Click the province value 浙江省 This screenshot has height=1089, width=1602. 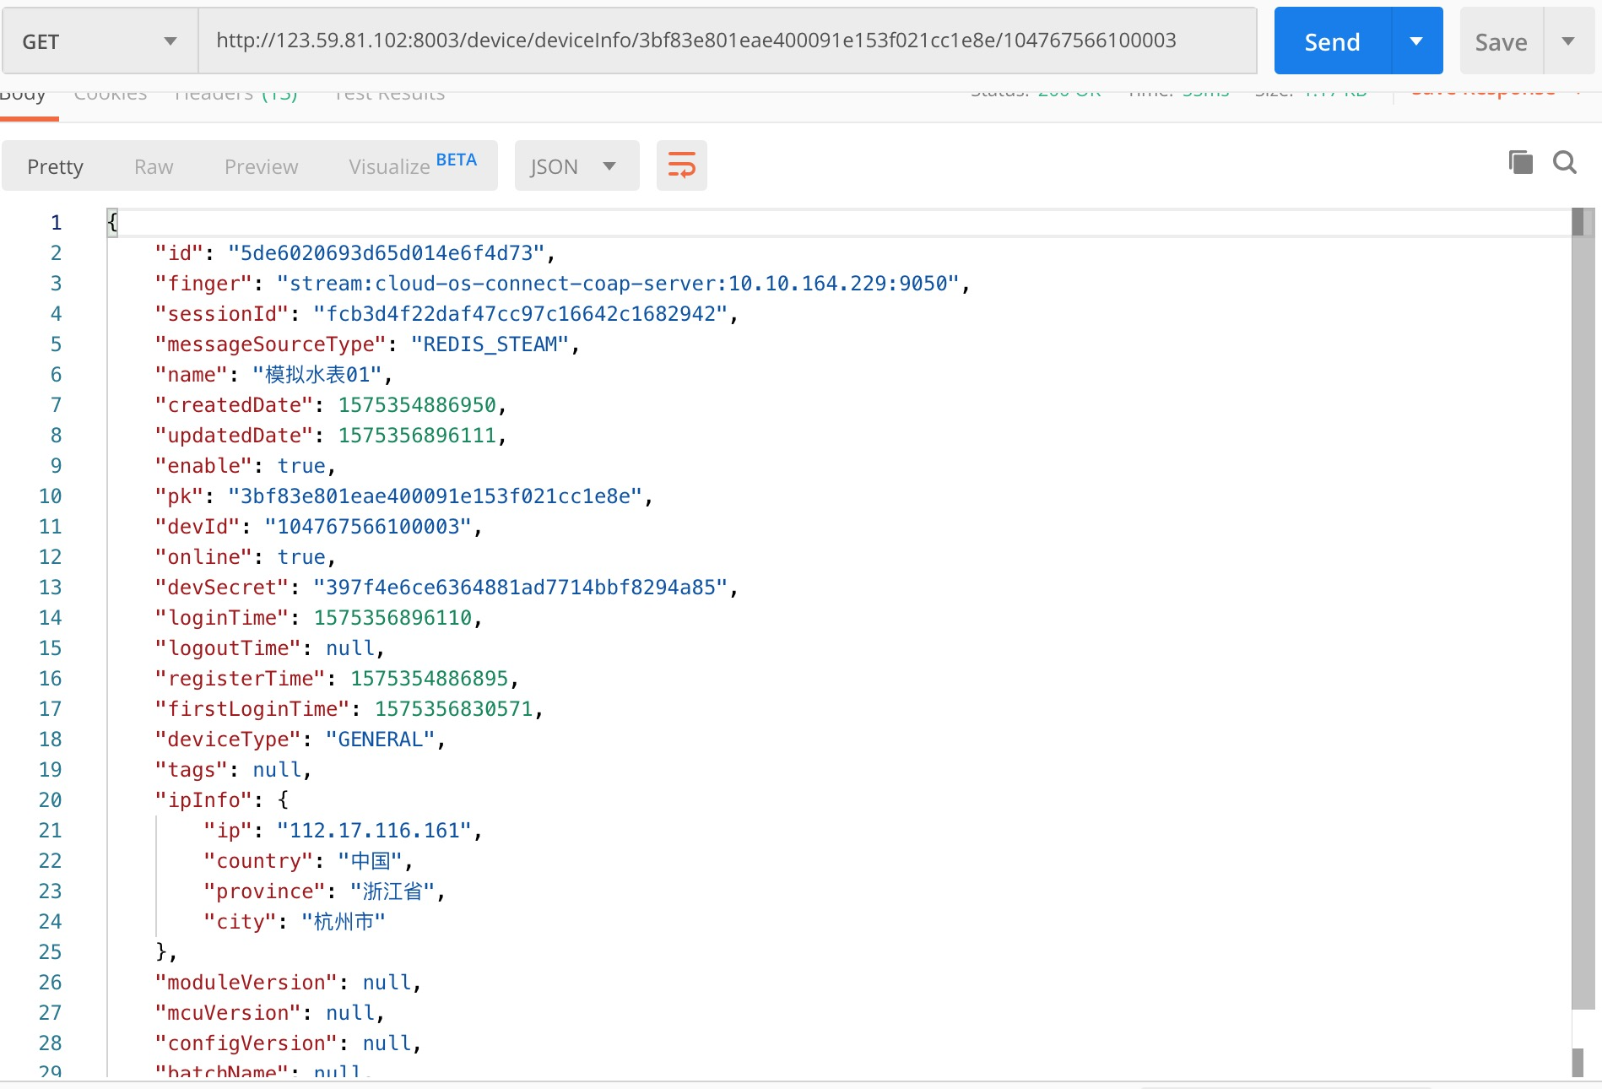coord(392,891)
